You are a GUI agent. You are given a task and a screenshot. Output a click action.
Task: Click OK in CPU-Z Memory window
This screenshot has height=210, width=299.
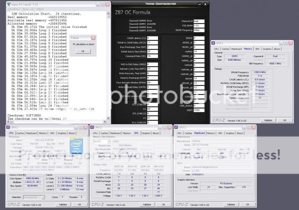[x=284, y=120]
